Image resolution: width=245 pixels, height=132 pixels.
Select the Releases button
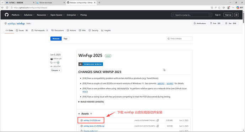click(56, 38)
